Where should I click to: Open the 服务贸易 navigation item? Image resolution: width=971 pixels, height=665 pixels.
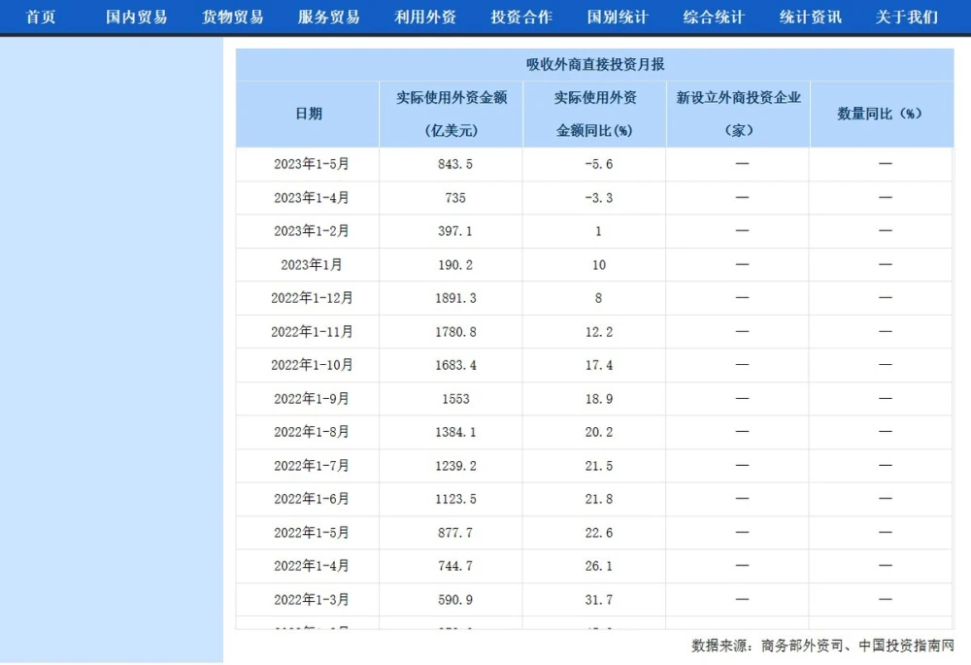click(328, 17)
